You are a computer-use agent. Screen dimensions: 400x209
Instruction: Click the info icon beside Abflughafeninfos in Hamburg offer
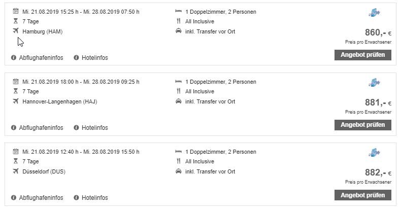[x=14, y=58]
